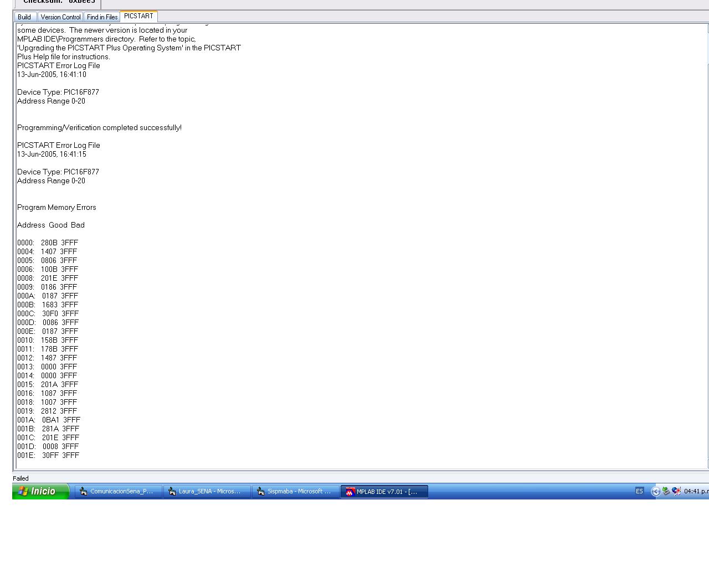709x567 pixels.
Task: Click error row '0015: 201A 3FFF'
Action: point(48,384)
